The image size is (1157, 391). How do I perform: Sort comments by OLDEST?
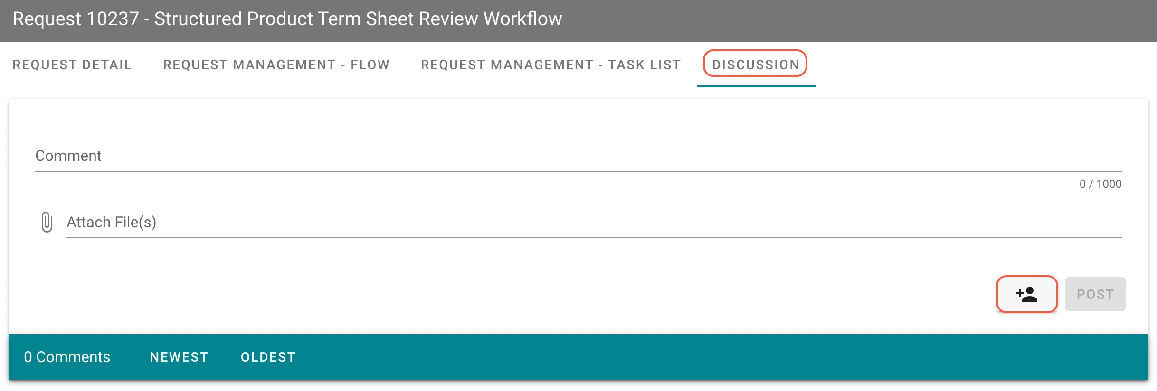click(x=268, y=357)
